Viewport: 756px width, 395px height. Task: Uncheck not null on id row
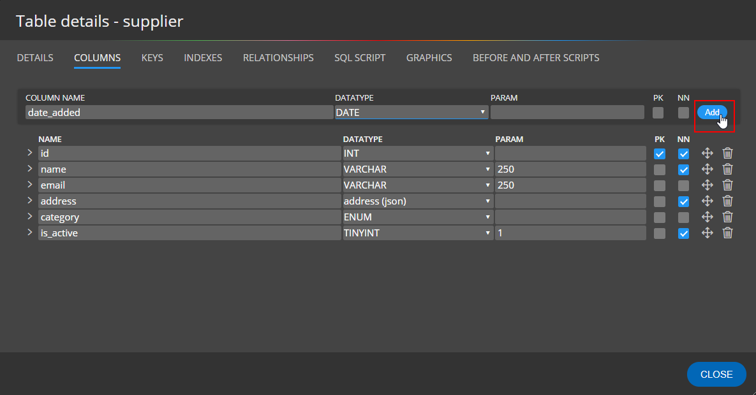pyautogui.click(x=684, y=154)
